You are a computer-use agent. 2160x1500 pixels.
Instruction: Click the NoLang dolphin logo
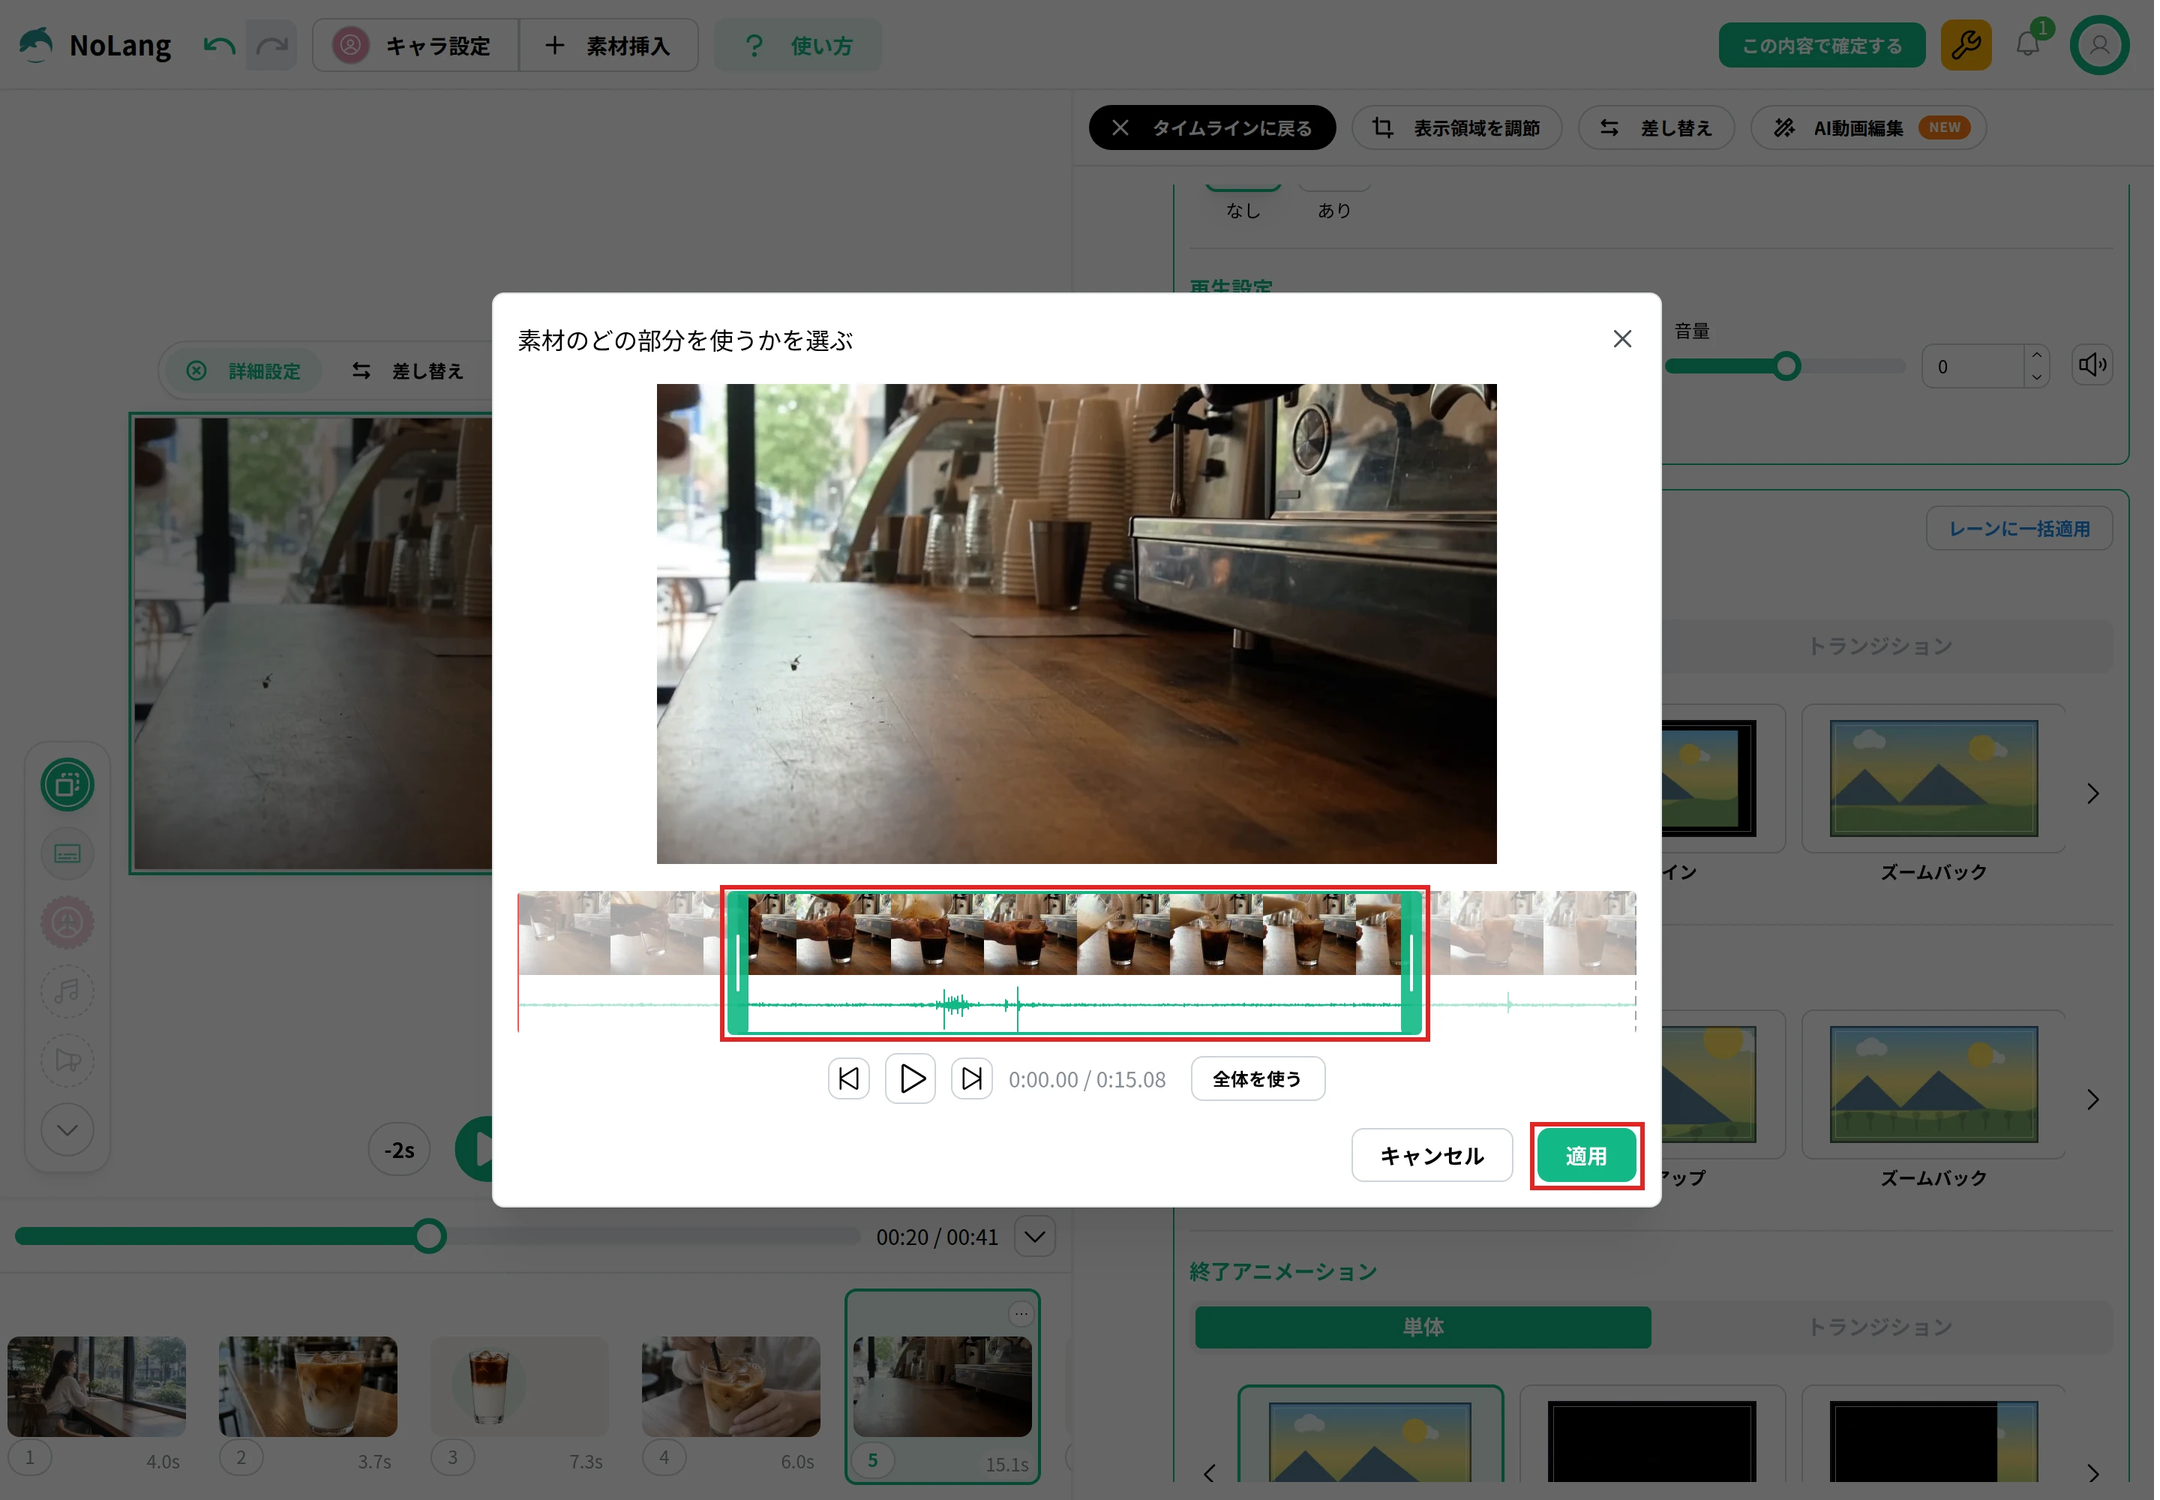coord(36,45)
